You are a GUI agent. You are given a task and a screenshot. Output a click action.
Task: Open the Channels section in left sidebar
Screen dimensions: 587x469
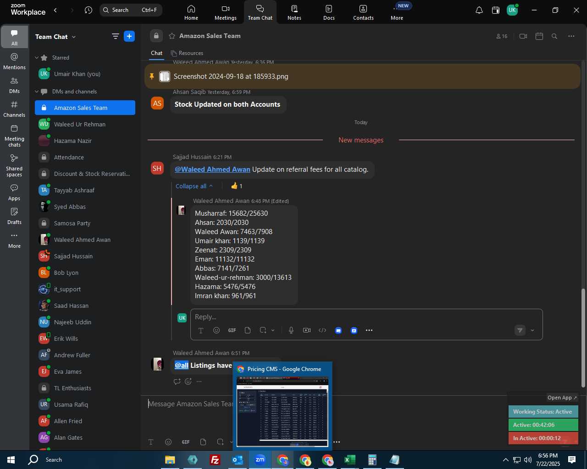(x=14, y=109)
